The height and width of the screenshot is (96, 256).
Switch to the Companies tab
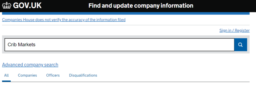point(27,75)
